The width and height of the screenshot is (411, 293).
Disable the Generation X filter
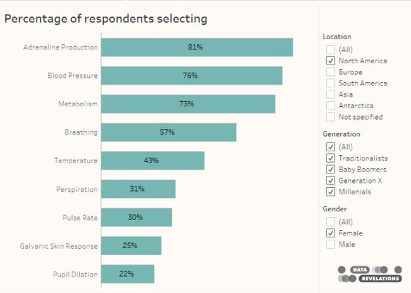point(330,180)
